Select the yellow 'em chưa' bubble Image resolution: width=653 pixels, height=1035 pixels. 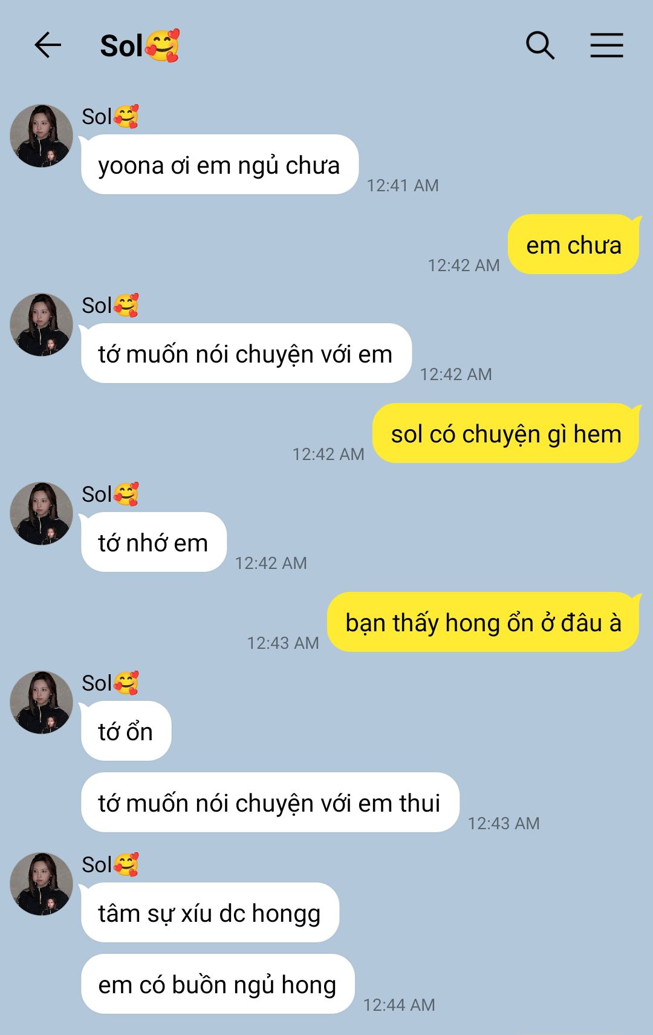[574, 245]
